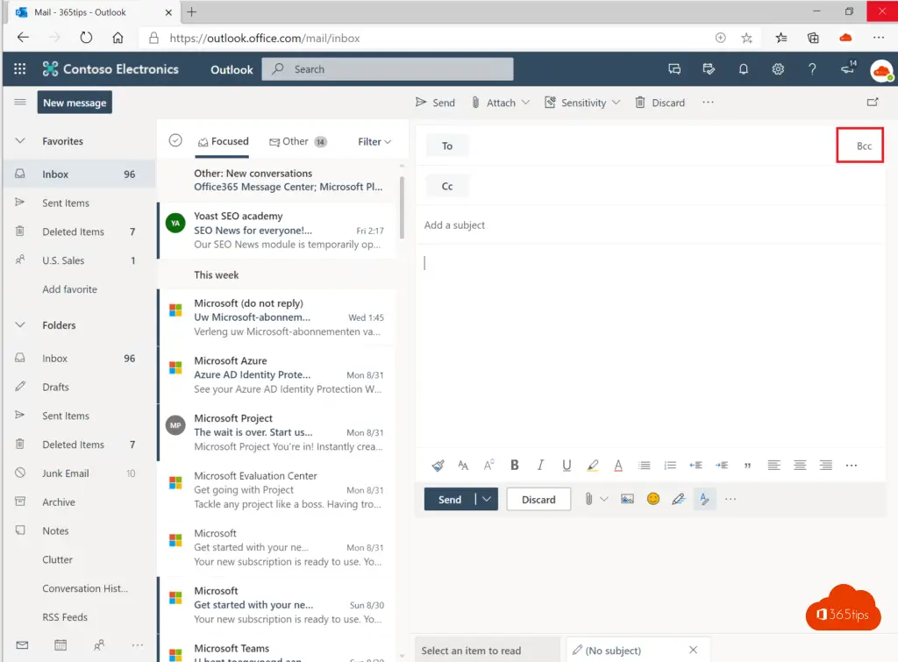Open Settings with the gear icon
This screenshot has width=898, height=662.
pyautogui.click(x=777, y=69)
